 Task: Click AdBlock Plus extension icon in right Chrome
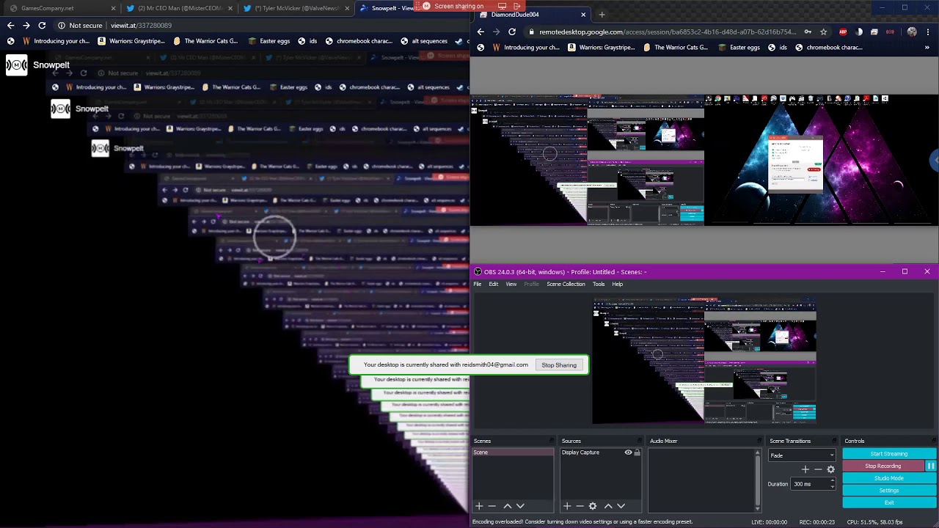point(843,32)
